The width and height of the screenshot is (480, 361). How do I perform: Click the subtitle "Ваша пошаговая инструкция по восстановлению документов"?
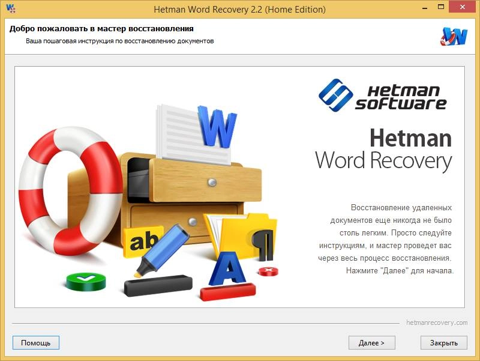coord(119,41)
